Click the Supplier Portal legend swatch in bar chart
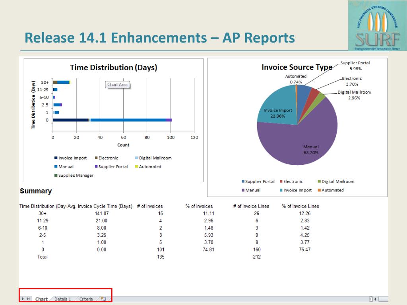The height and width of the screenshot is (305, 407). click(96, 166)
